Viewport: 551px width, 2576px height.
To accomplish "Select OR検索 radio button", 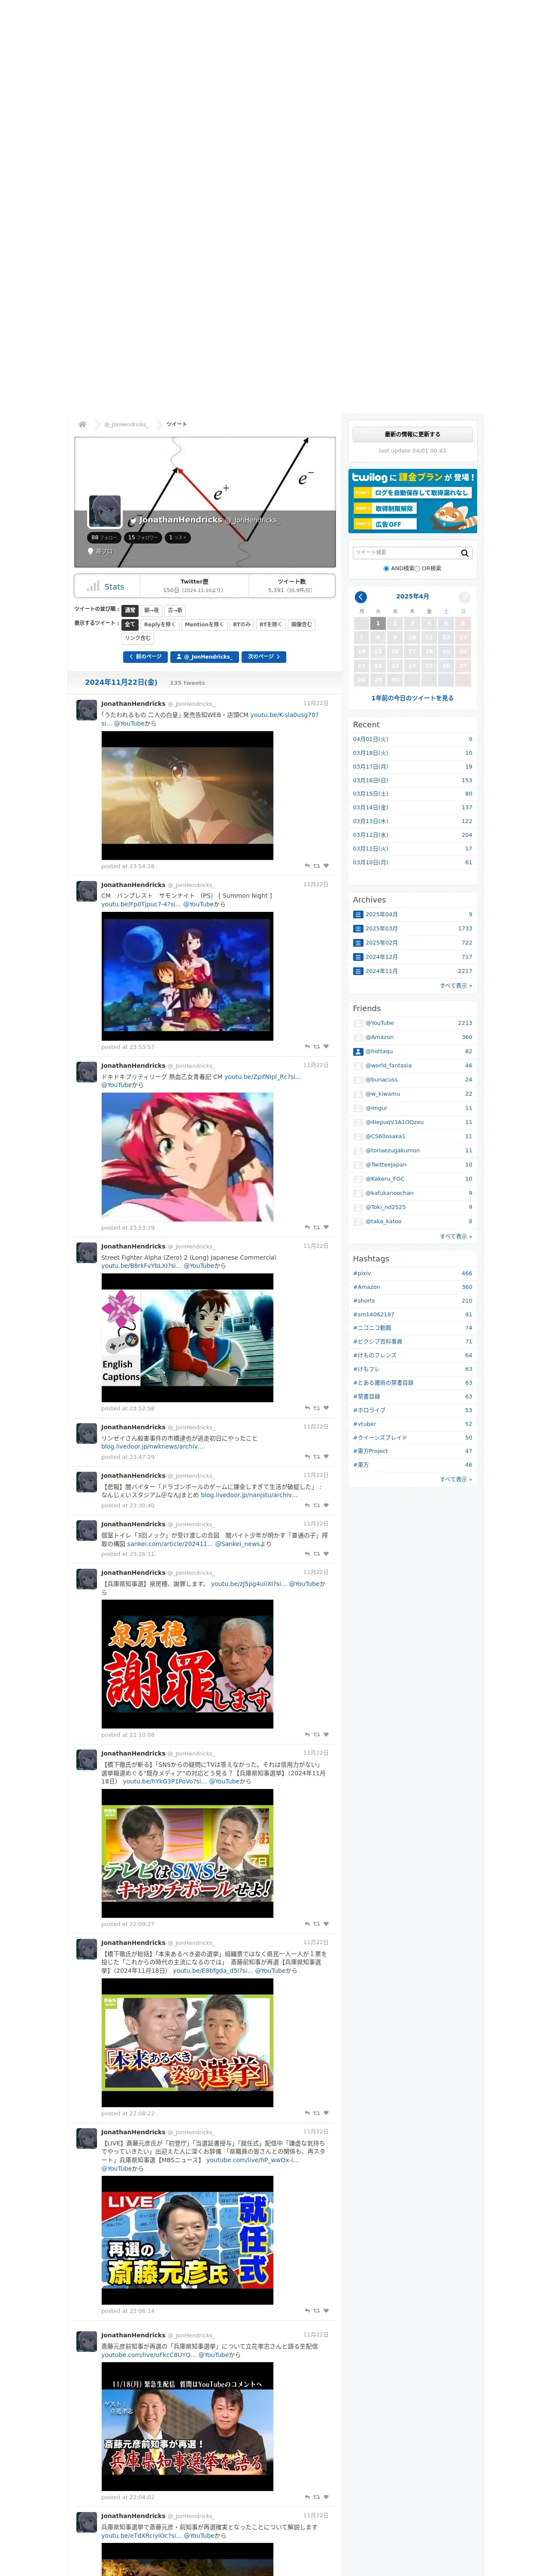I will click(x=418, y=568).
